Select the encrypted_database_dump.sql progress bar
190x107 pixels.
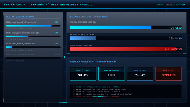coord(33,37)
